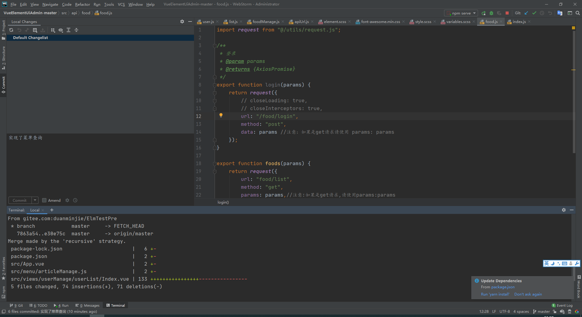Close the food.js tab
Screen dimensions: 582x317
501,21
